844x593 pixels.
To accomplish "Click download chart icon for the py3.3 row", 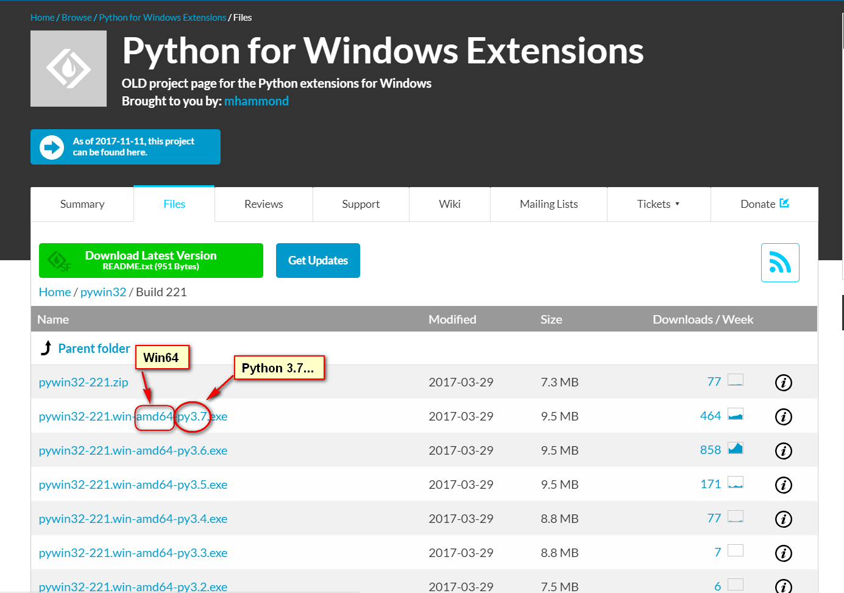I will (x=736, y=551).
